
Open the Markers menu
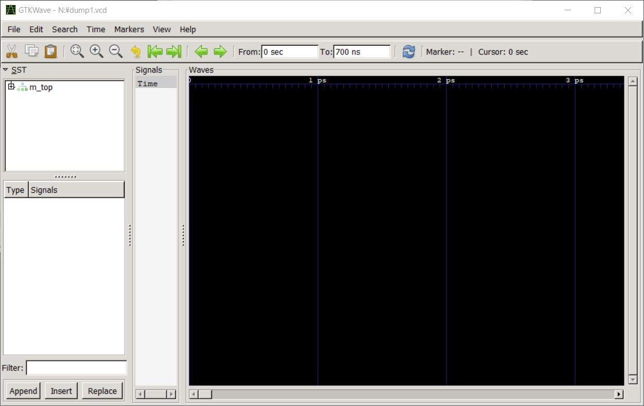[x=129, y=29]
